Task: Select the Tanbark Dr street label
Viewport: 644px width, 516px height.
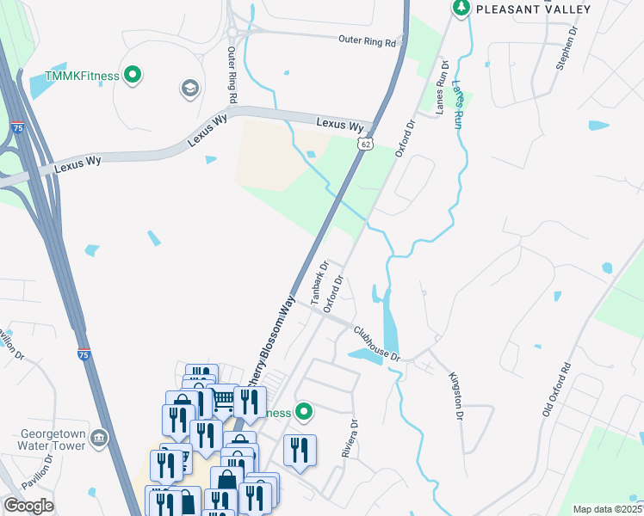Action: [319, 283]
